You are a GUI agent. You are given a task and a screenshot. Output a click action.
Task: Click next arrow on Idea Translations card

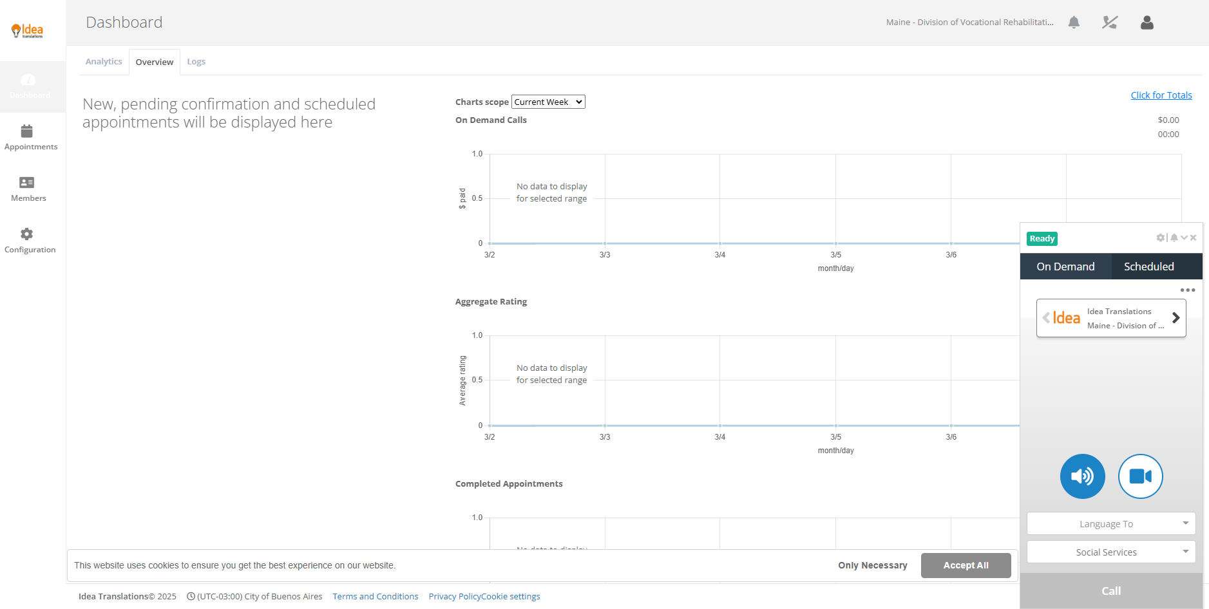pyautogui.click(x=1176, y=318)
